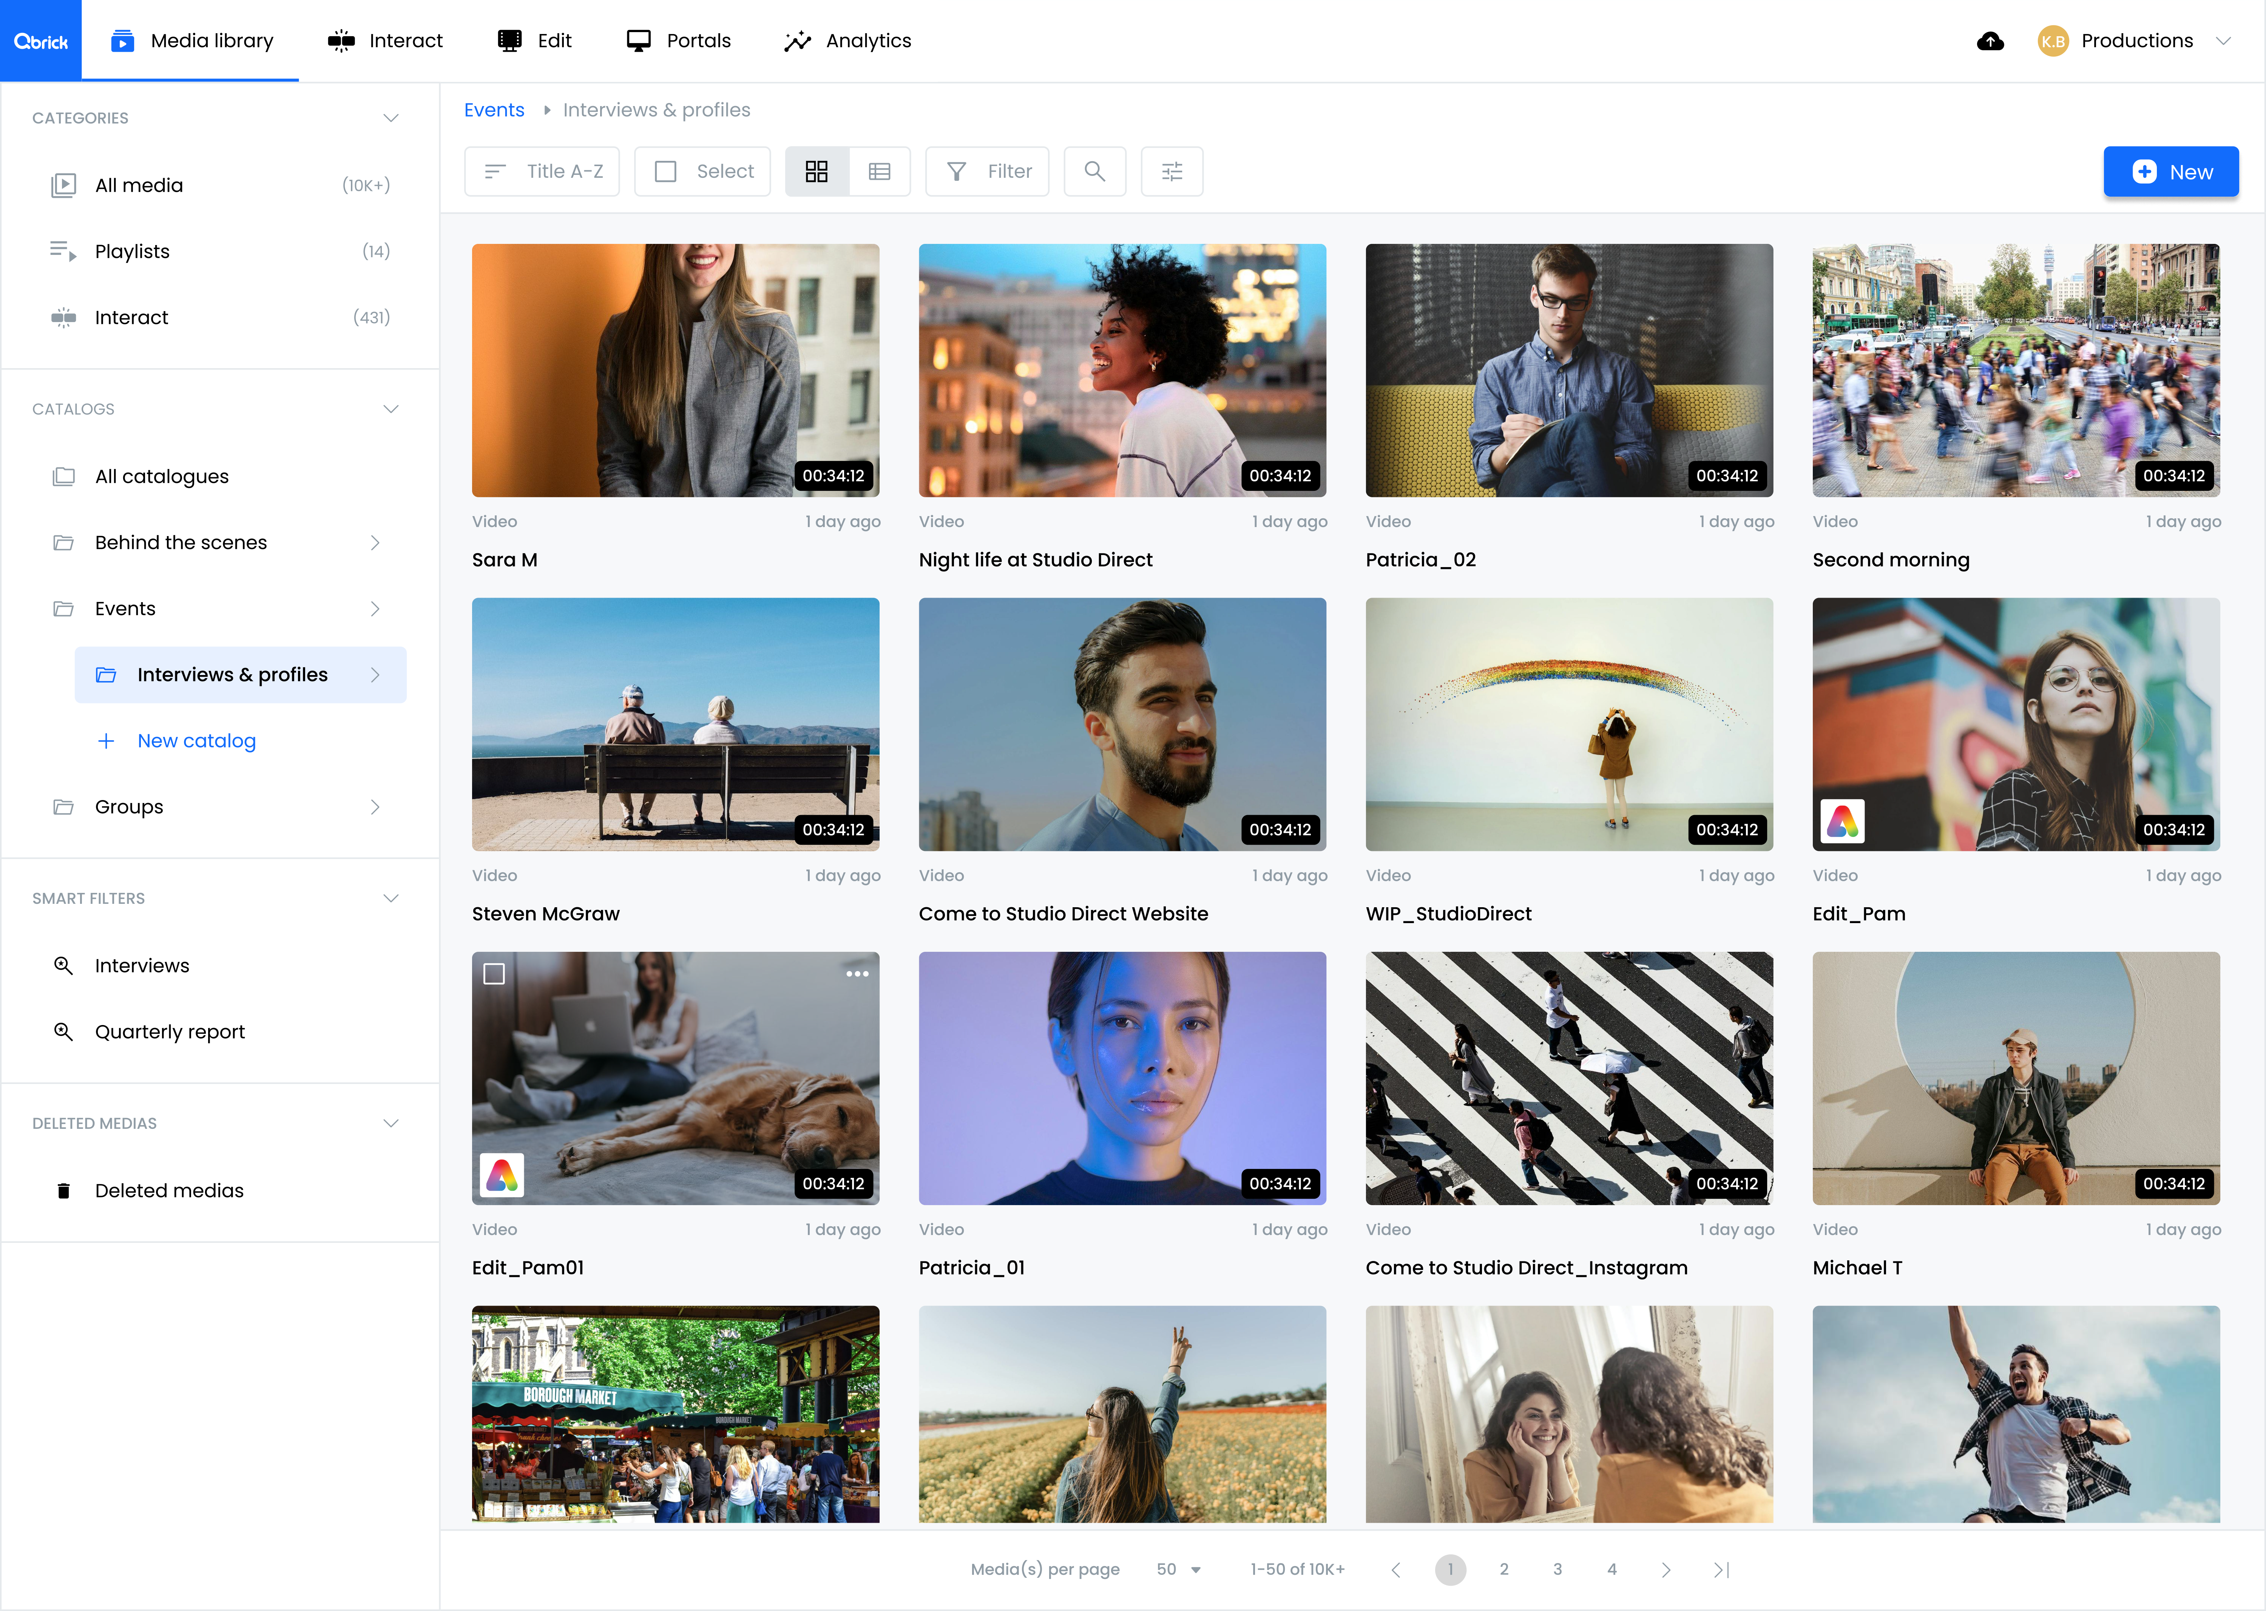Expand Interviews & profiles chevron
This screenshot has height=1611, width=2266.
click(375, 675)
